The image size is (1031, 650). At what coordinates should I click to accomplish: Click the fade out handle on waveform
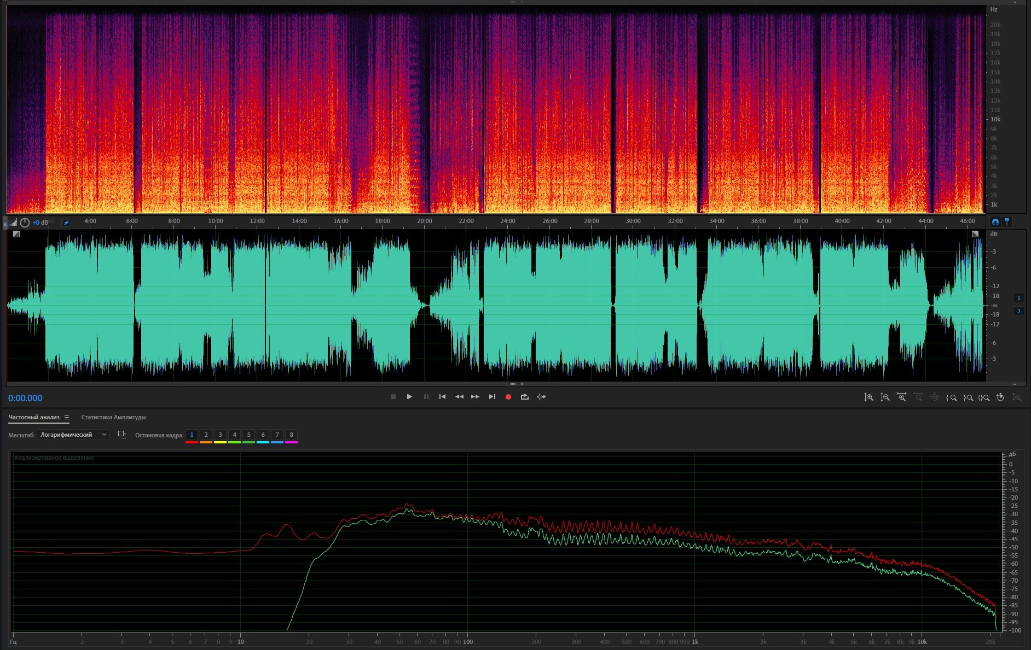point(975,234)
